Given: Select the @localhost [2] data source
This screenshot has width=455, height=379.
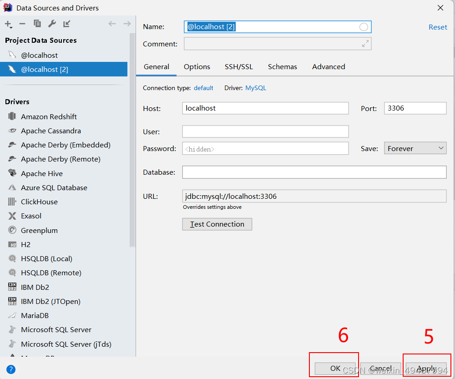Looking at the screenshot, I should pyautogui.click(x=64, y=69).
